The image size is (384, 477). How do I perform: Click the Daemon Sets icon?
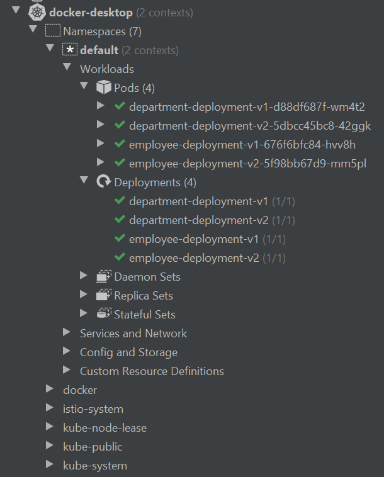pos(103,277)
